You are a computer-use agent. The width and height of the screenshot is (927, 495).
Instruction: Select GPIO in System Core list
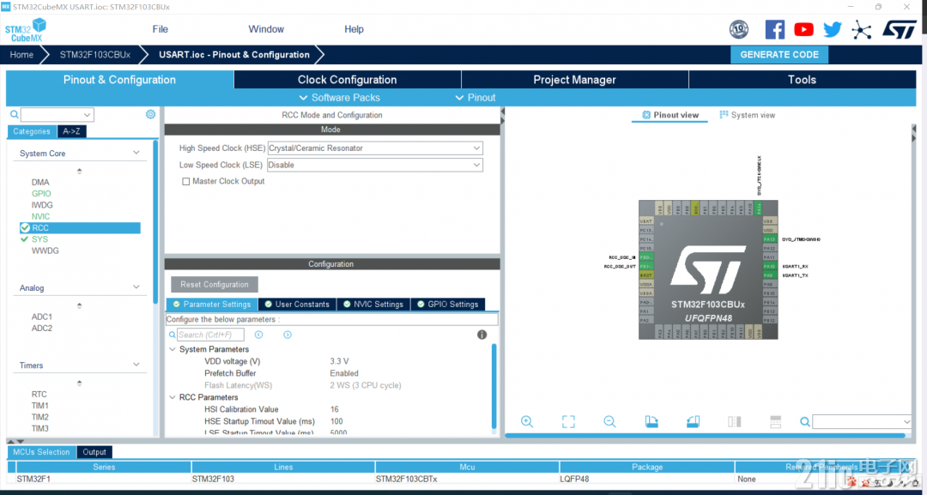click(41, 193)
